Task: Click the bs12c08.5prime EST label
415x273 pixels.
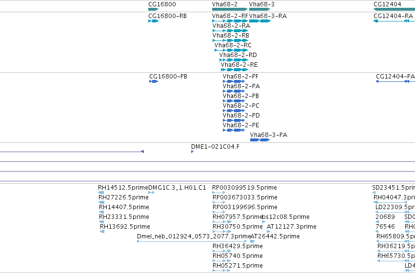Action: [x=286, y=217]
